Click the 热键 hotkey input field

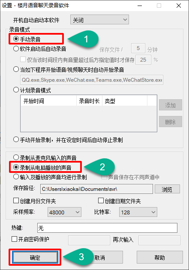click(x=107, y=228)
